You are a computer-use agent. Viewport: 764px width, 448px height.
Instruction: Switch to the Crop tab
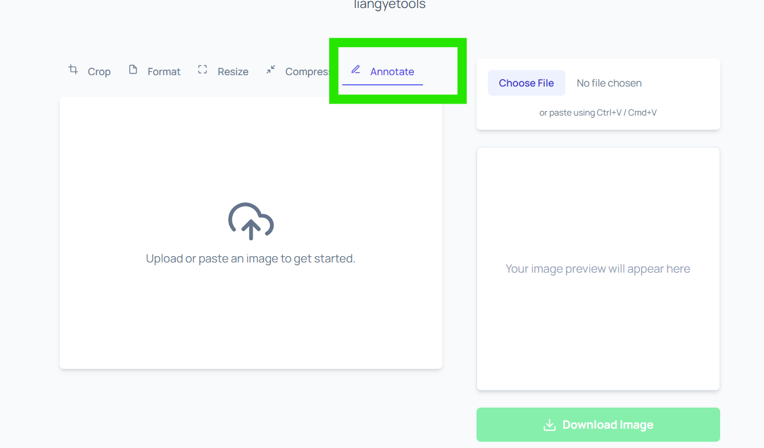point(99,71)
